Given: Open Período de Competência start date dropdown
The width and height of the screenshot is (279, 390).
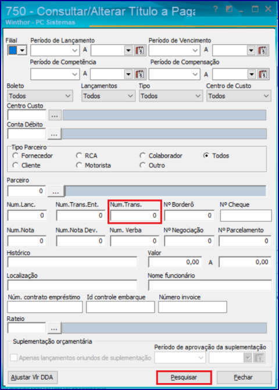Looking at the screenshot, I should click(x=74, y=74).
